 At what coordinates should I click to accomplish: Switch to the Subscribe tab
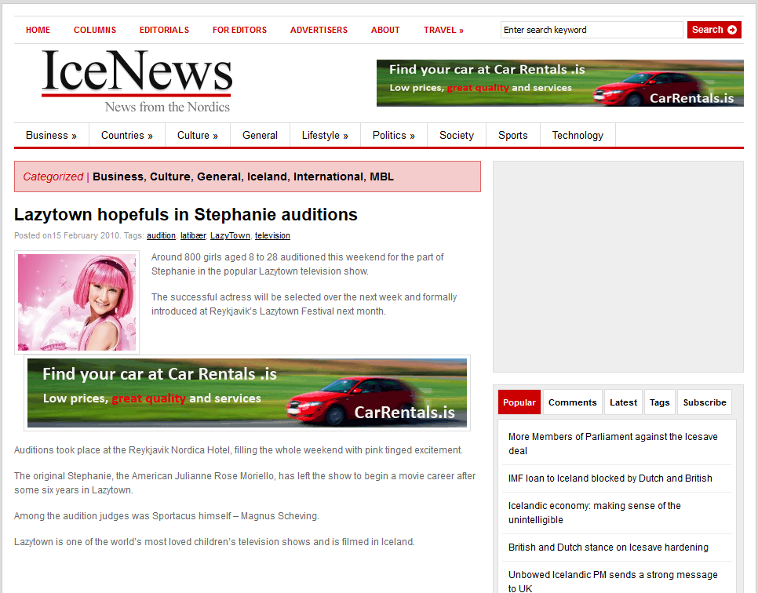(x=705, y=402)
